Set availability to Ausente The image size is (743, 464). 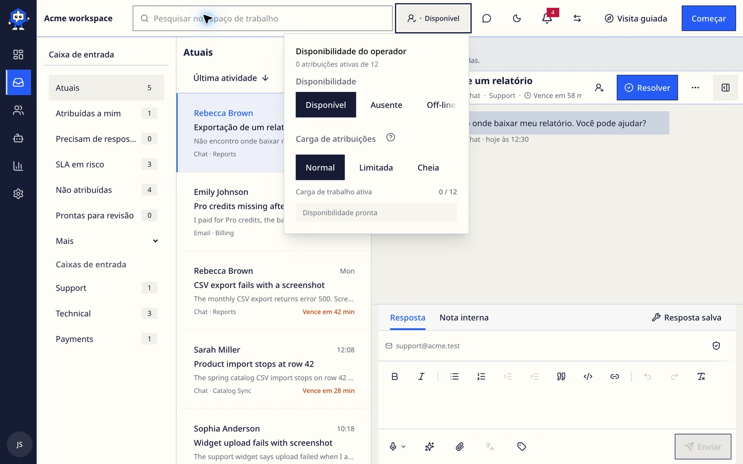tap(386, 105)
